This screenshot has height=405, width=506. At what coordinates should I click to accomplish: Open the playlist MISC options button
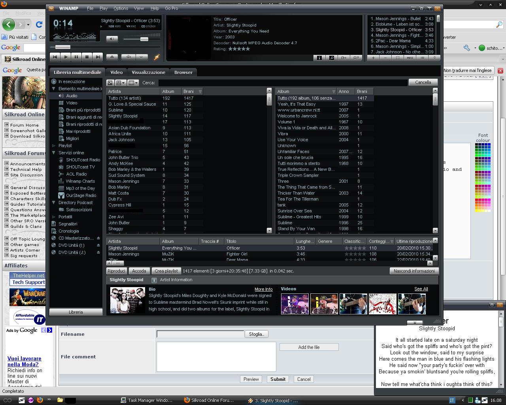pyautogui.click(x=410, y=58)
